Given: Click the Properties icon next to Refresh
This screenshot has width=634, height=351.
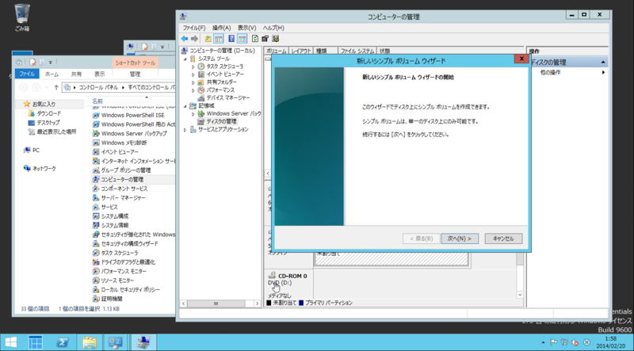Looking at the screenshot, I should [x=265, y=39].
